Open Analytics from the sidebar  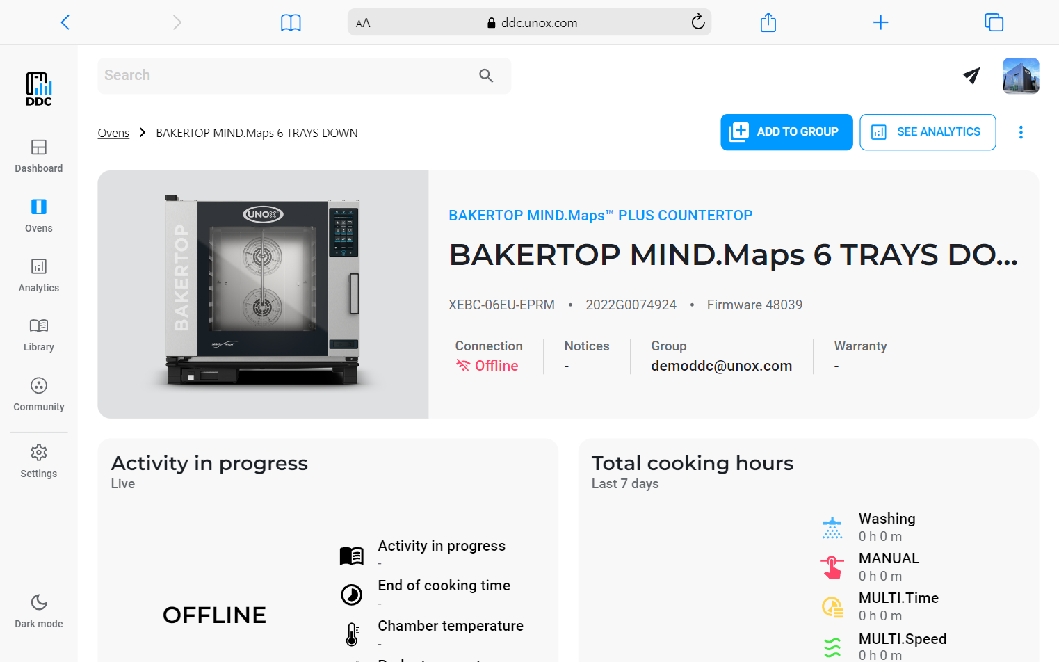click(x=38, y=275)
